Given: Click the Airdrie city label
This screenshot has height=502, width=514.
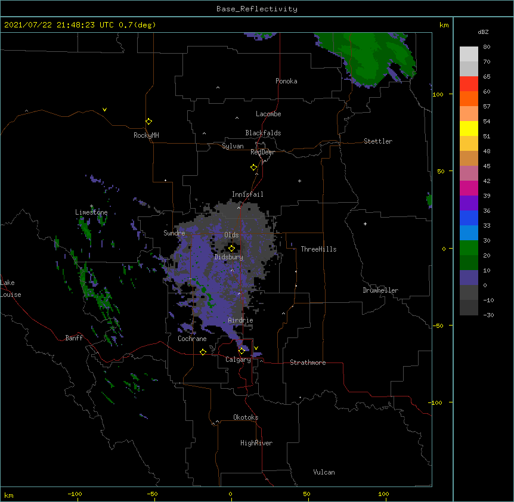Looking at the screenshot, I should 241,320.
